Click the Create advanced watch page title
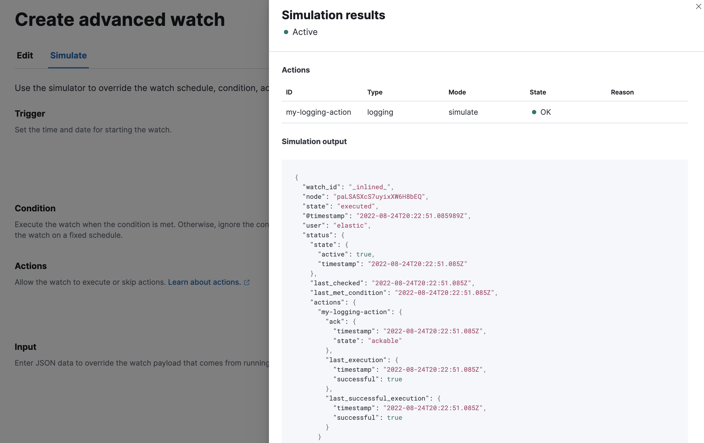 (120, 19)
